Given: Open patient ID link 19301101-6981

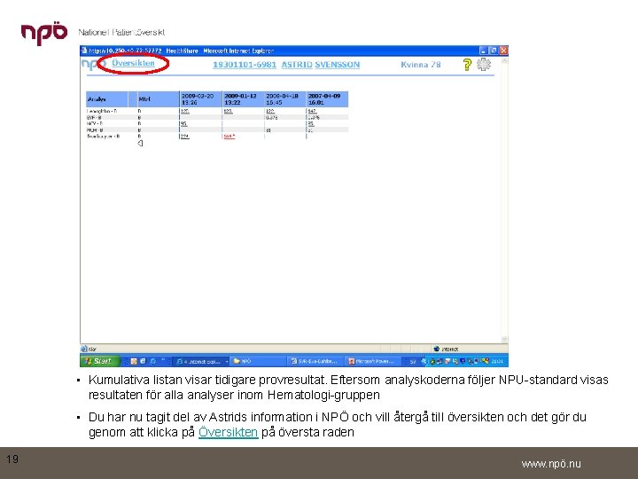Looking at the screenshot, I should pyautogui.click(x=245, y=65).
